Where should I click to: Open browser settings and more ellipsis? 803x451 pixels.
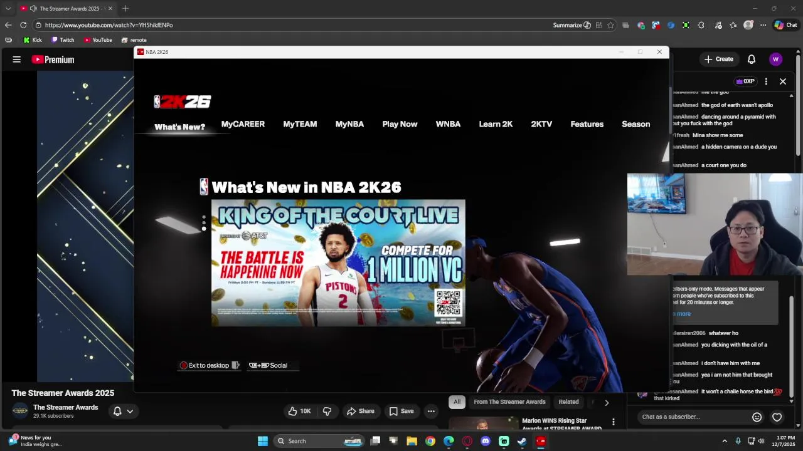[x=763, y=25]
